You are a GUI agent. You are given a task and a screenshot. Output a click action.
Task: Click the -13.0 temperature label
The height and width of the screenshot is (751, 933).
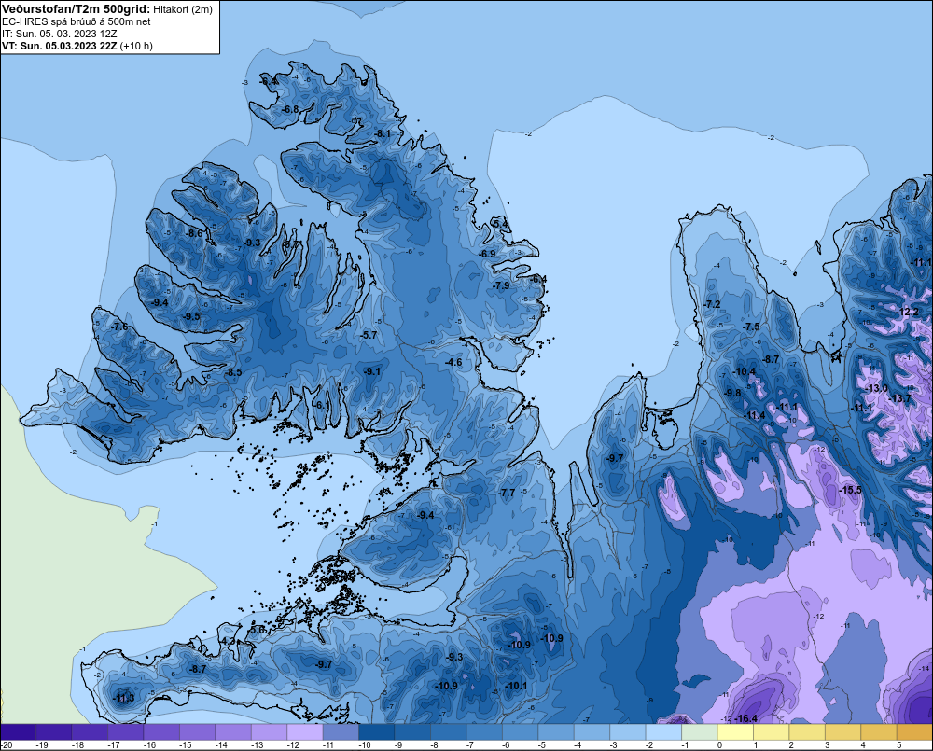pyautogui.click(x=876, y=388)
